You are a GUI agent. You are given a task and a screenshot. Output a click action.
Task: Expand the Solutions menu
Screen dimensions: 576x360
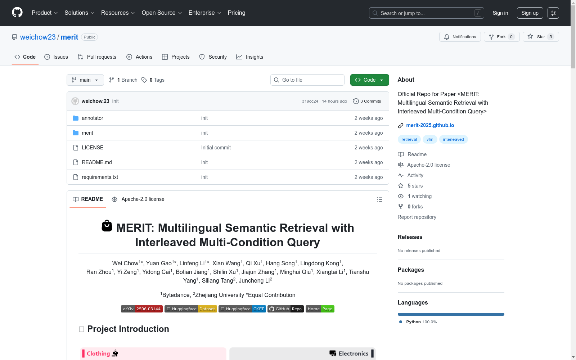(x=80, y=13)
